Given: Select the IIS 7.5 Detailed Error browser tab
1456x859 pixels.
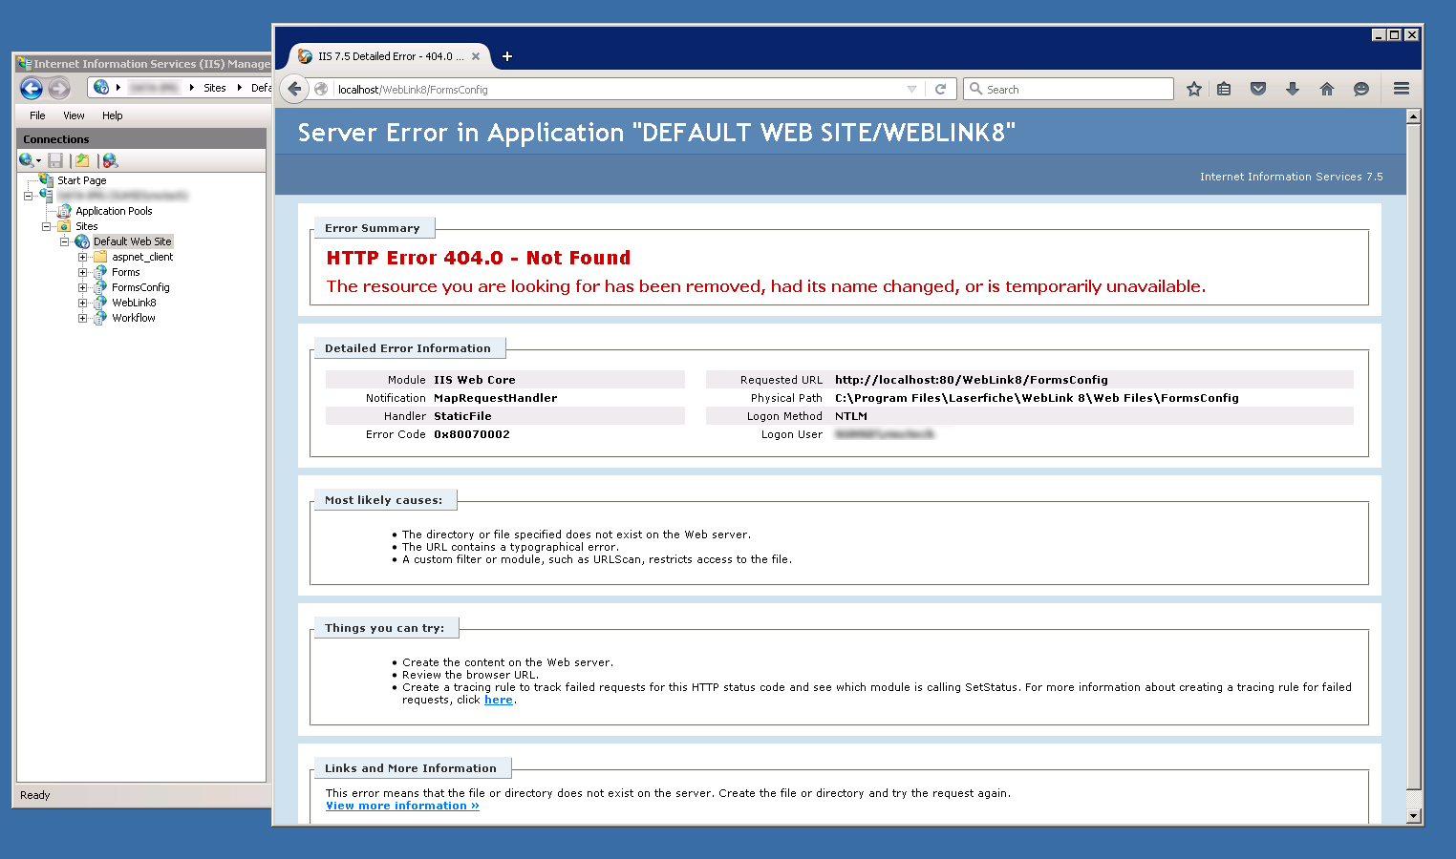Looking at the screenshot, I should [x=391, y=56].
